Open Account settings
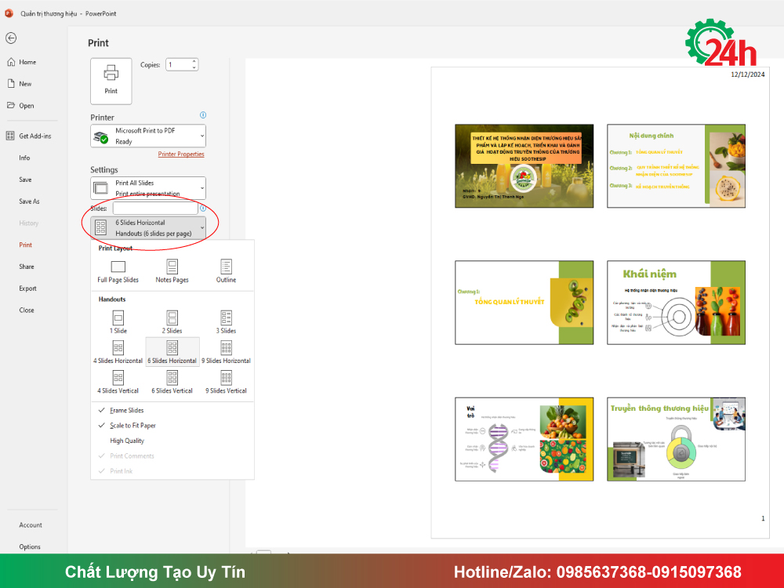This screenshot has width=784, height=588. click(x=31, y=525)
